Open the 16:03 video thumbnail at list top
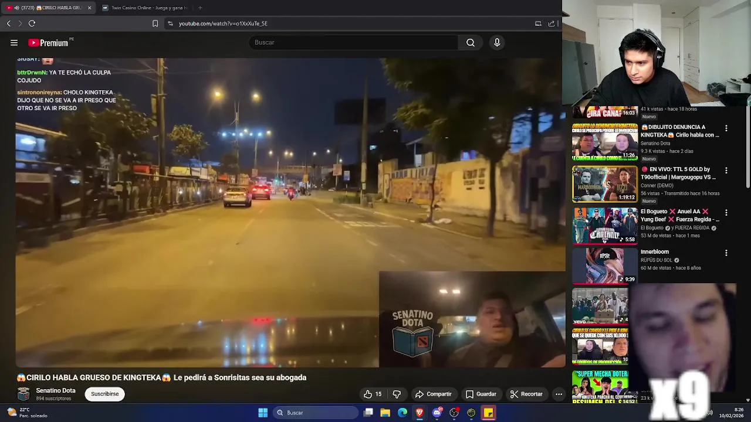The height and width of the screenshot is (422, 751). pyautogui.click(x=605, y=111)
